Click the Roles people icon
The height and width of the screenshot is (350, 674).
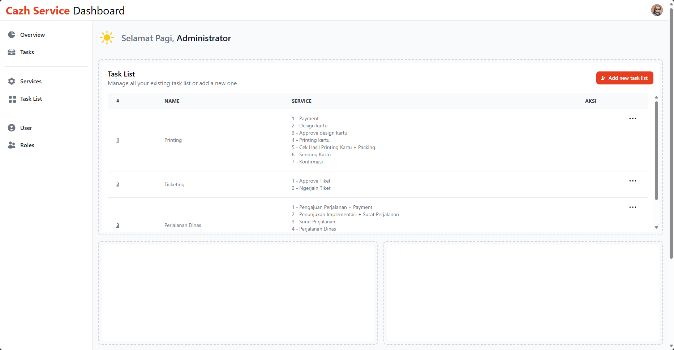[12, 145]
